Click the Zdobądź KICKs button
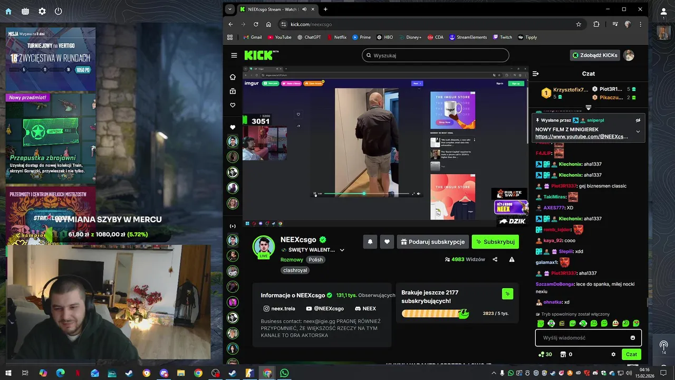675x380 pixels. [594, 55]
